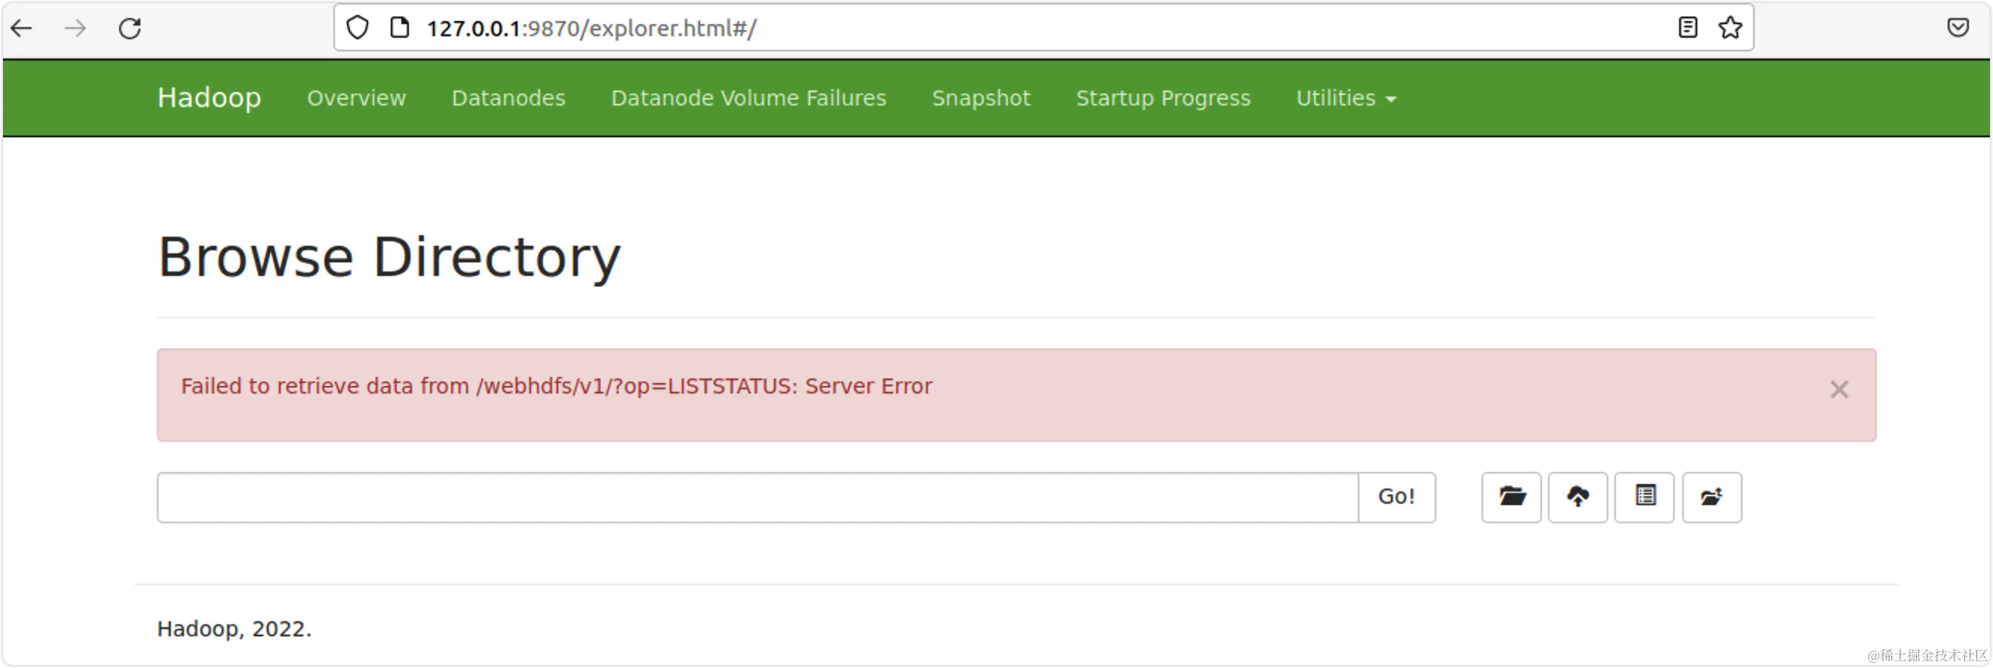Upload files using the cloud upload icon
The image size is (1993, 668).
(1577, 497)
